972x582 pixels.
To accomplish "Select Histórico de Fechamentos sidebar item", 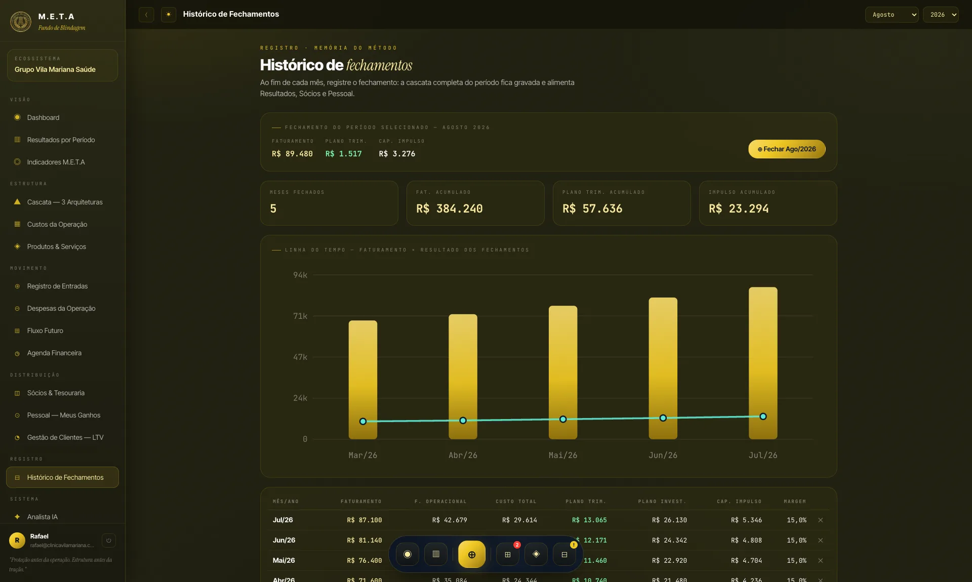I will click(62, 477).
